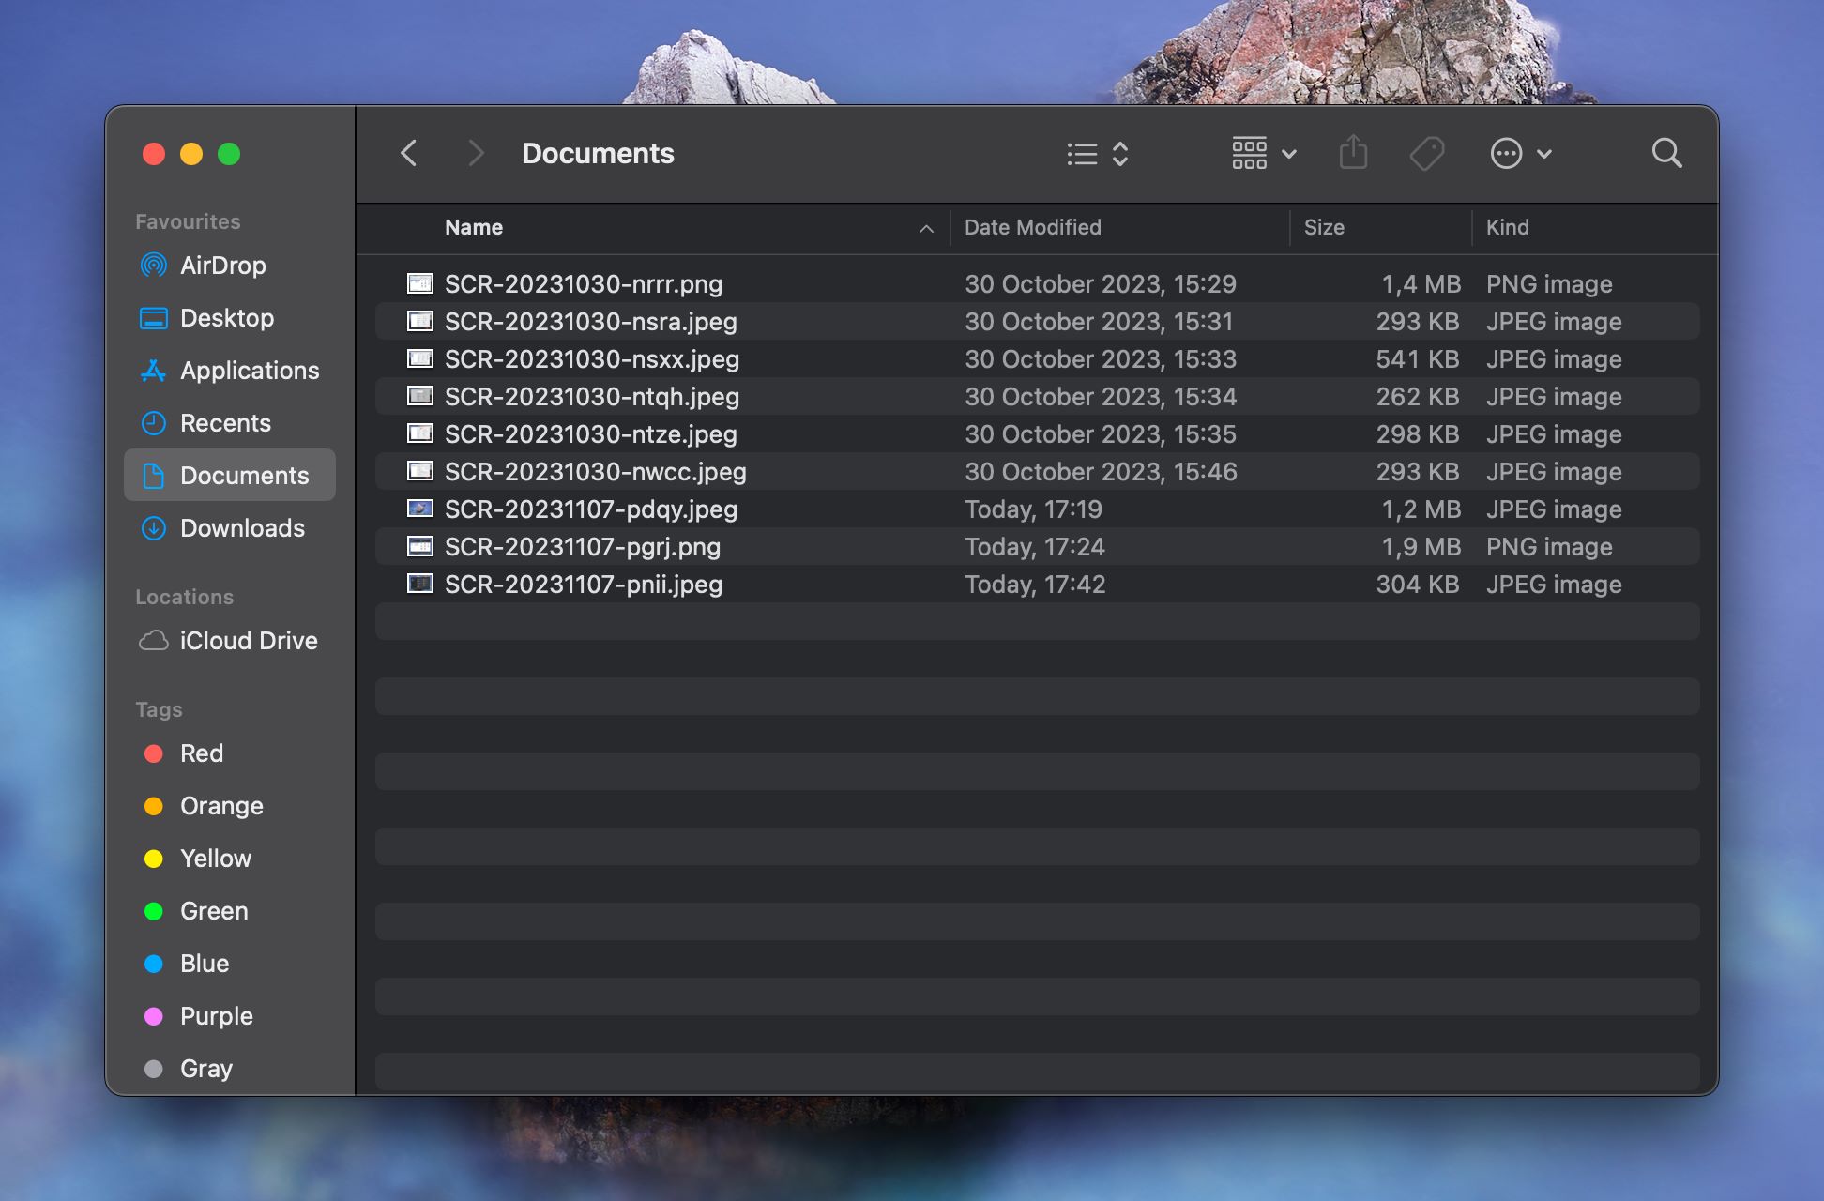Click SCR-20231107-pgrj.png thumbnail preview
The image size is (1824, 1201).
click(x=421, y=544)
